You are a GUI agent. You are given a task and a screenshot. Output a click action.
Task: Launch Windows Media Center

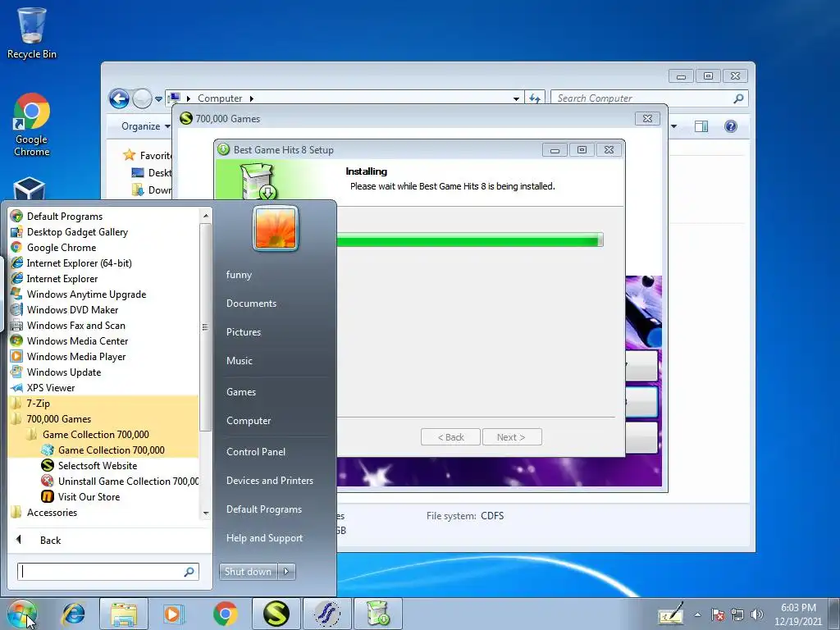[69, 340]
